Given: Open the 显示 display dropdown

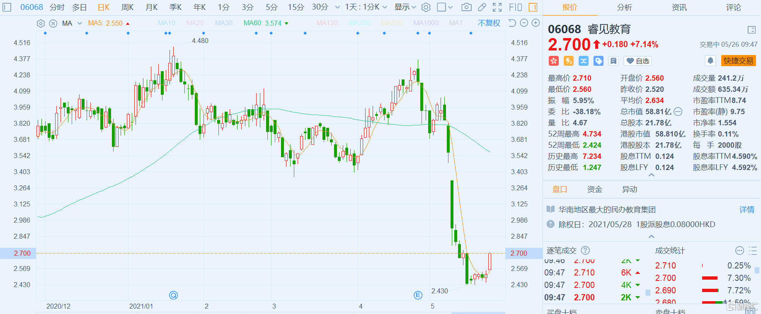Looking at the screenshot, I should click(405, 7).
